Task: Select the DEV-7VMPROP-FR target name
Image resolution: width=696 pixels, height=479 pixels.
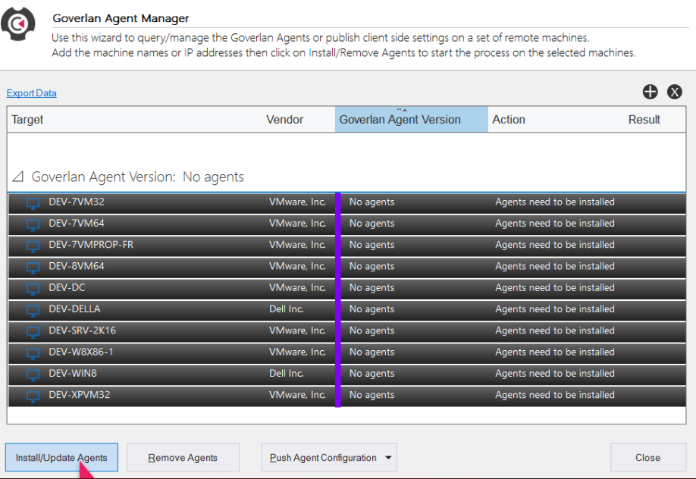Action: coord(91,245)
